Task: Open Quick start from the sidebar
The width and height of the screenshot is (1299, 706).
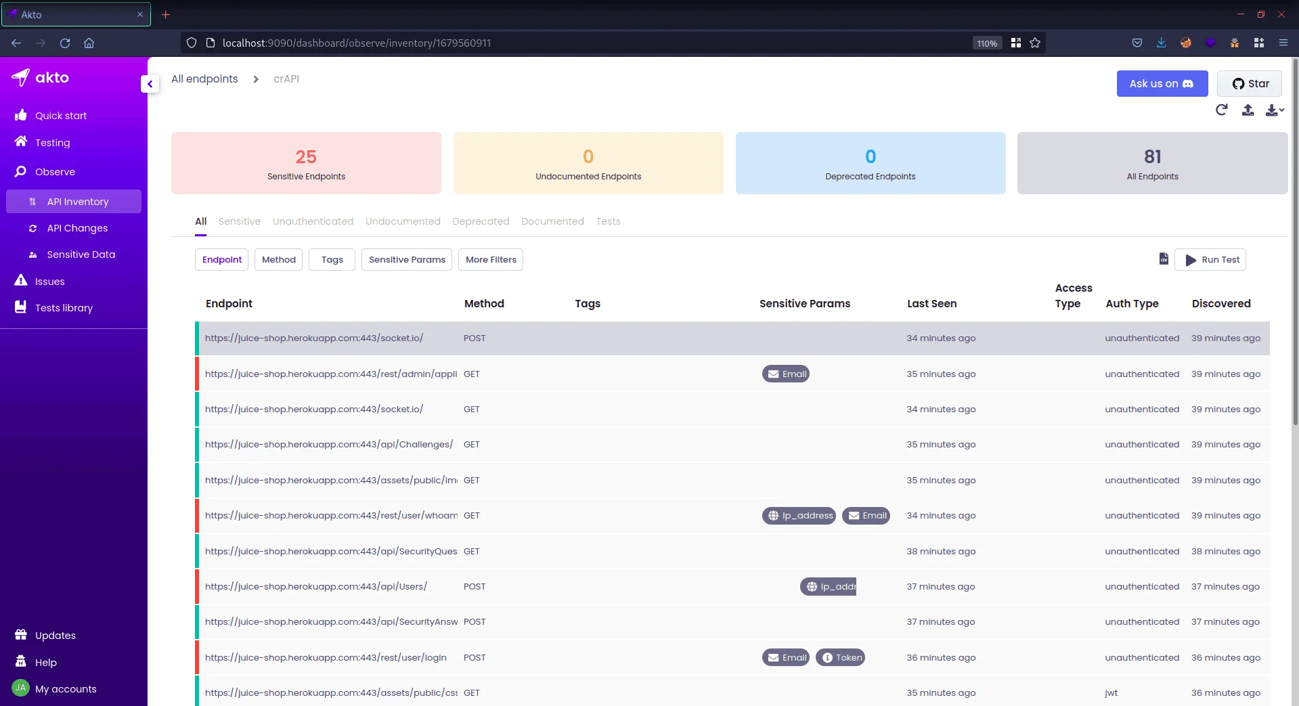Action: (61, 115)
